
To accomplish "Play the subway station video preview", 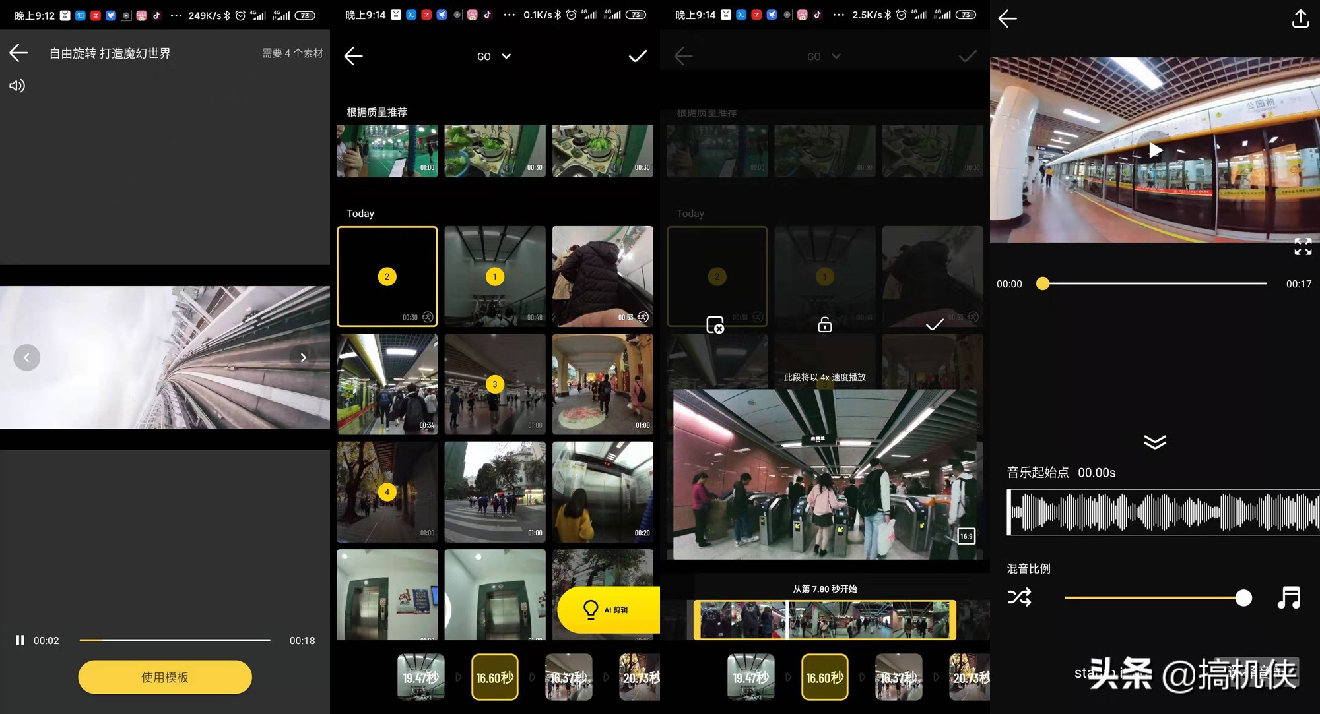I will tap(1154, 150).
